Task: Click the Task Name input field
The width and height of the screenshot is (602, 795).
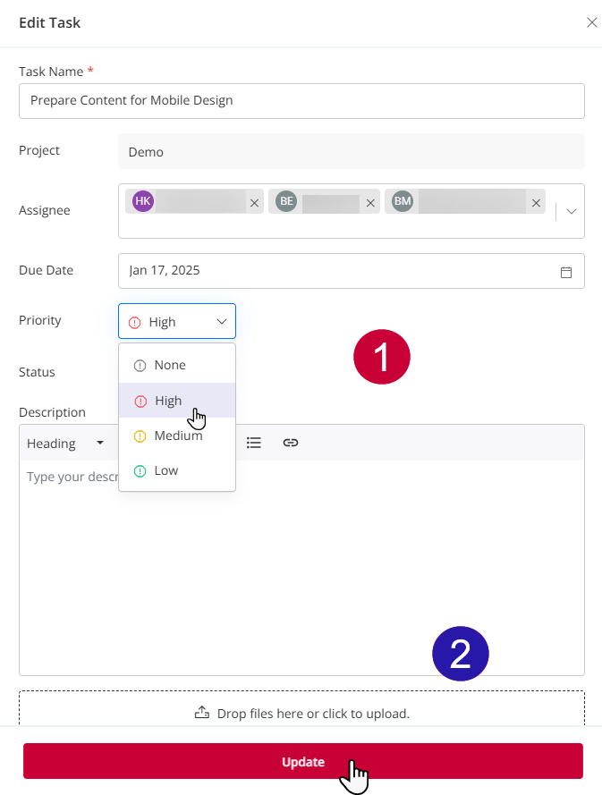Action: [301, 101]
